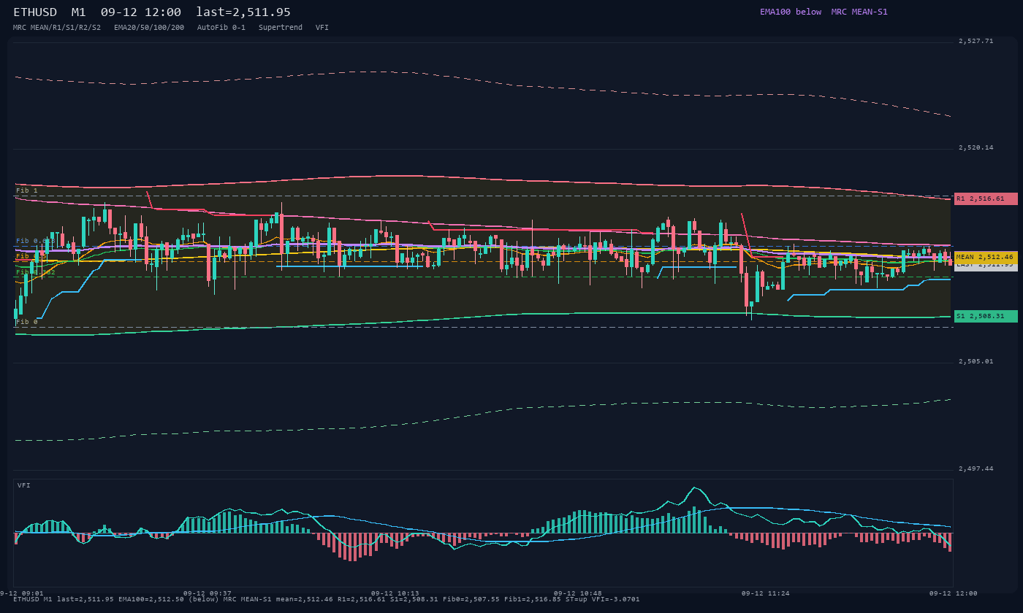
Task: Click the ETHUSD symbol in the chart title
Action: click(x=35, y=12)
